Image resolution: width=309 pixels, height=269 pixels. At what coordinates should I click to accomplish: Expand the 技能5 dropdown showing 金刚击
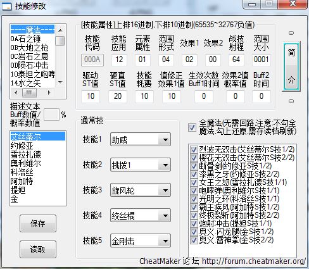click(165, 241)
